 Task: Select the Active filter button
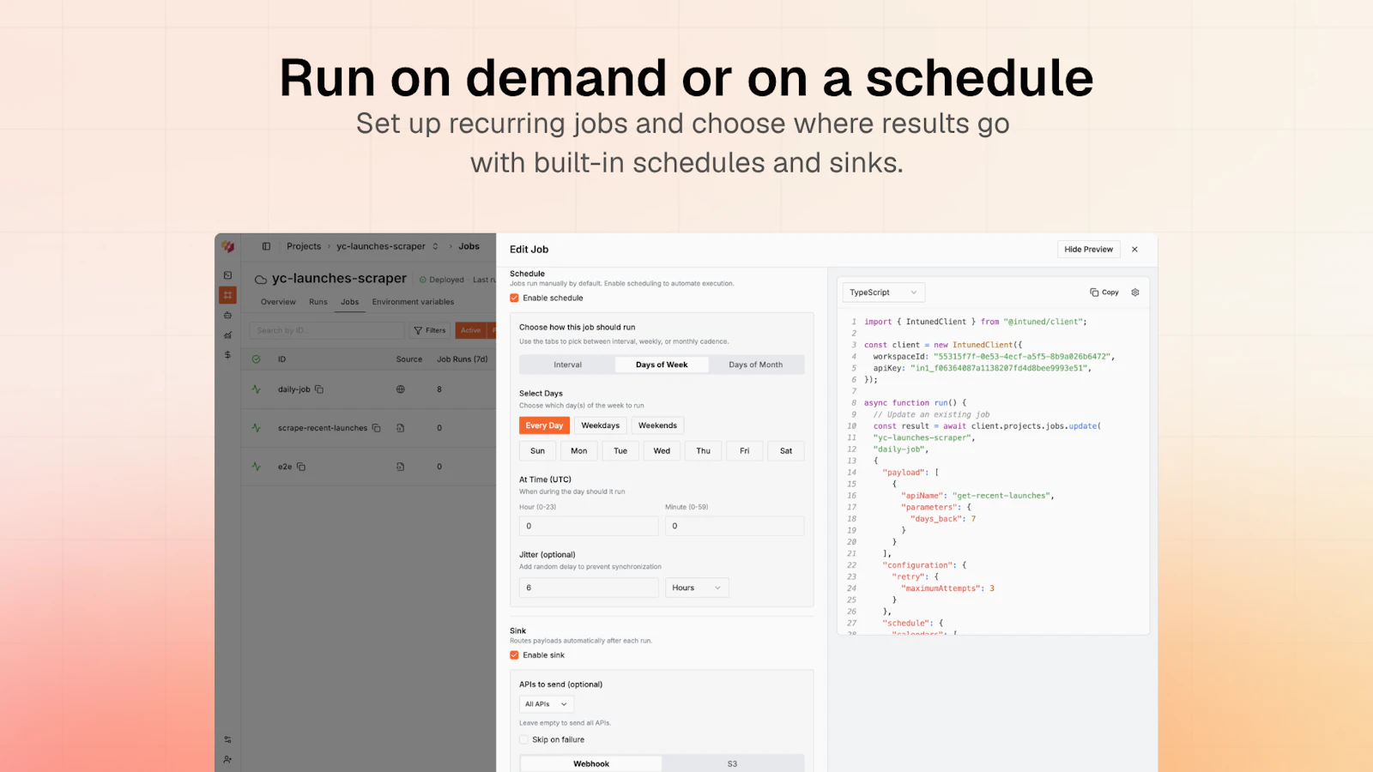[471, 330]
